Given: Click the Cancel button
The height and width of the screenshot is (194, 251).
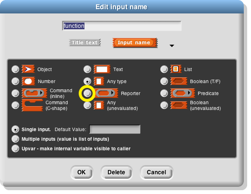Looking at the screenshot, I should tap(156, 172).
